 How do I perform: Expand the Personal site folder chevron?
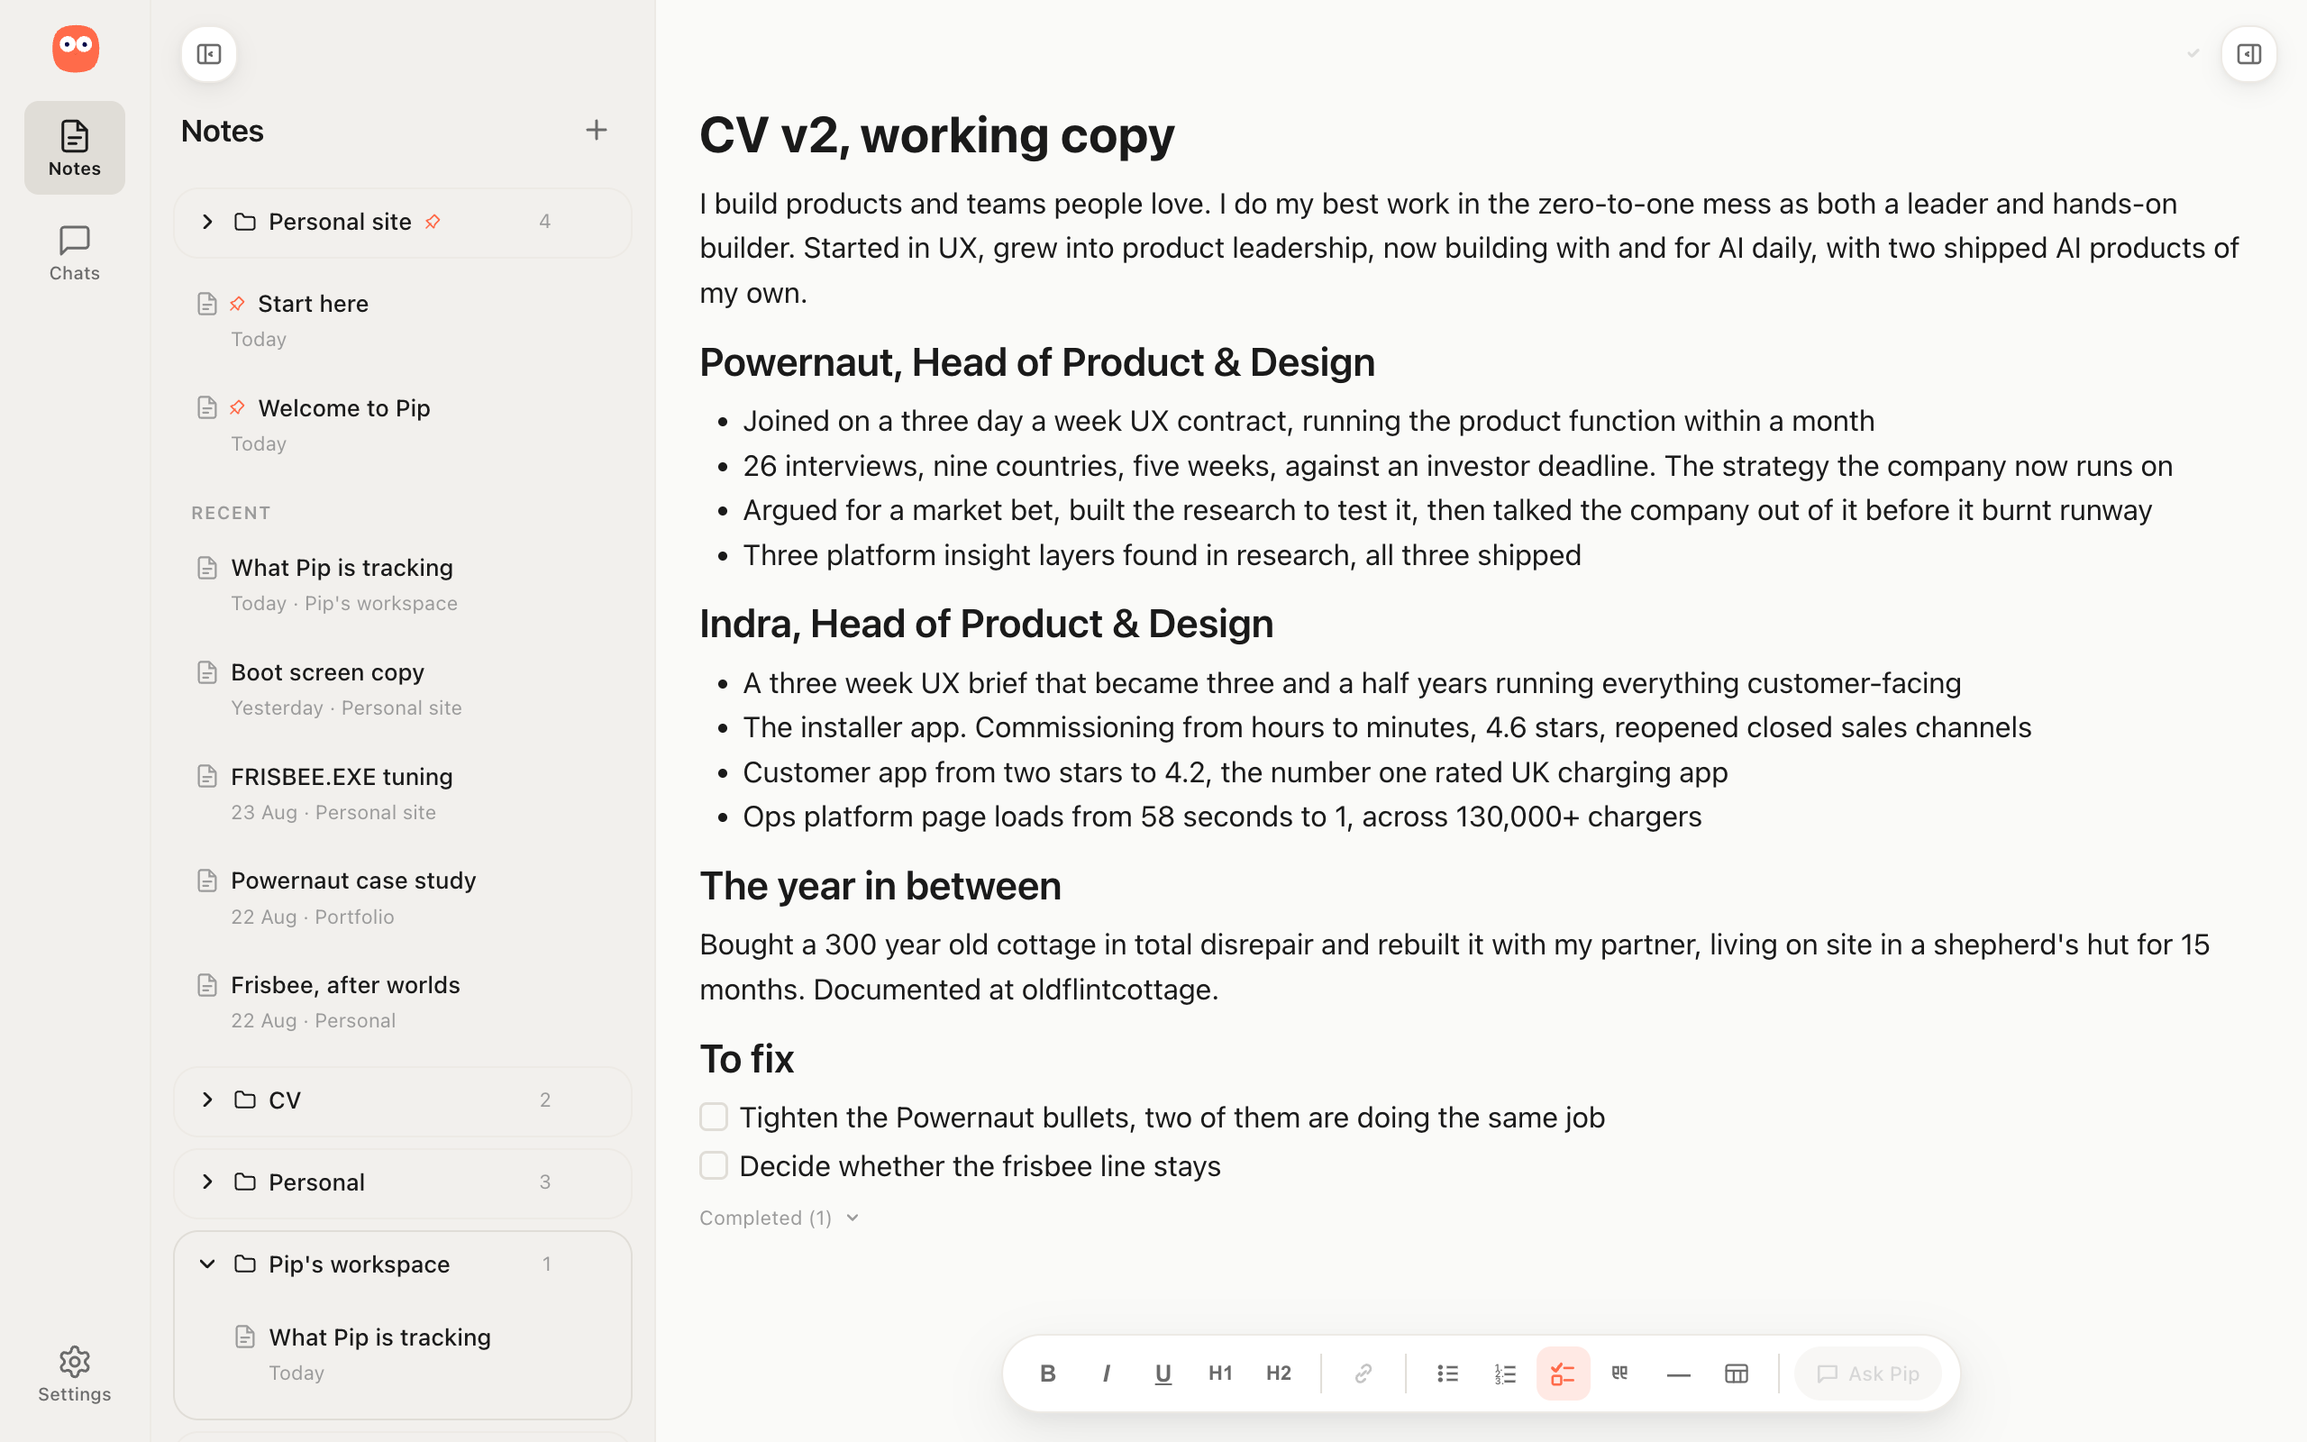pyautogui.click(x=207, y=222)
